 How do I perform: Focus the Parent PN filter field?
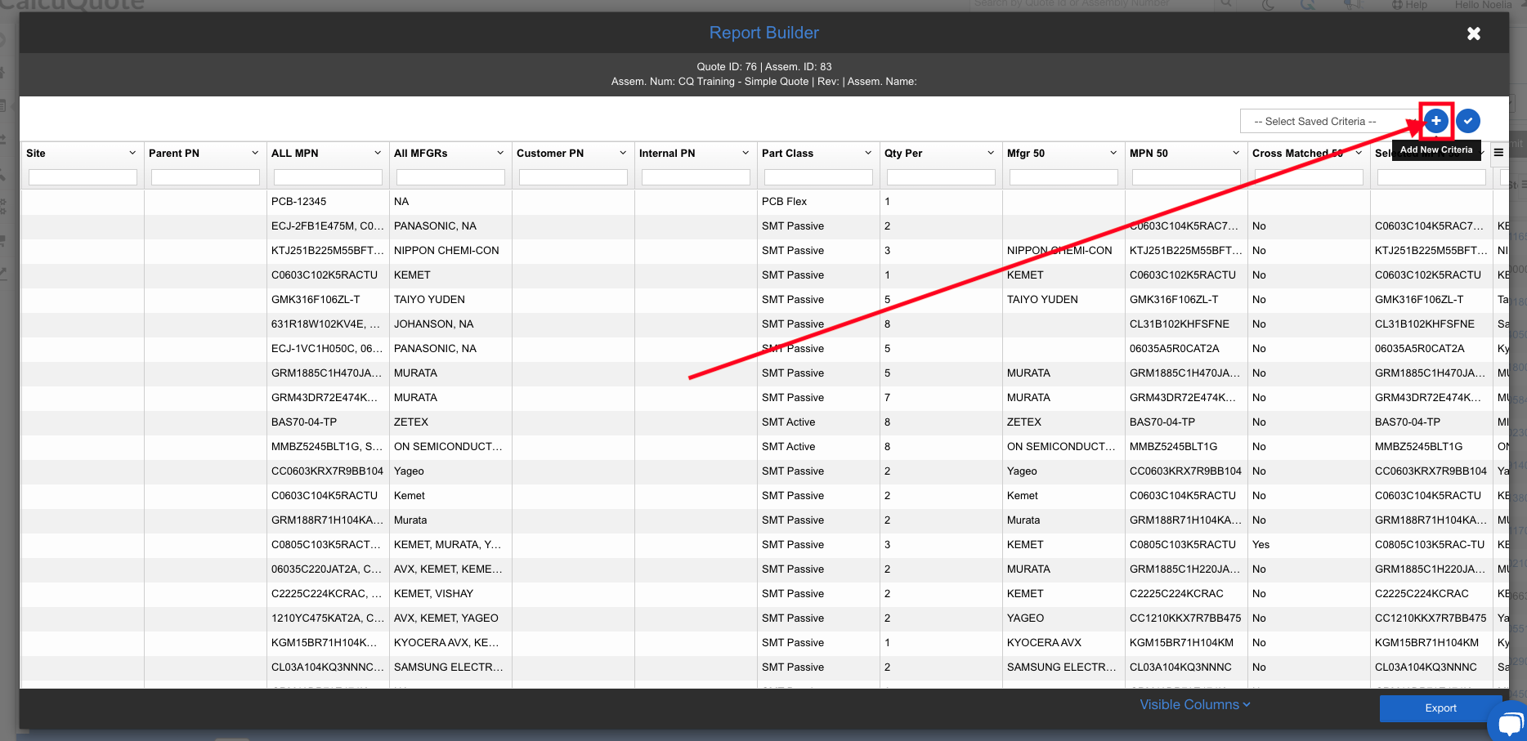[205, 177]
